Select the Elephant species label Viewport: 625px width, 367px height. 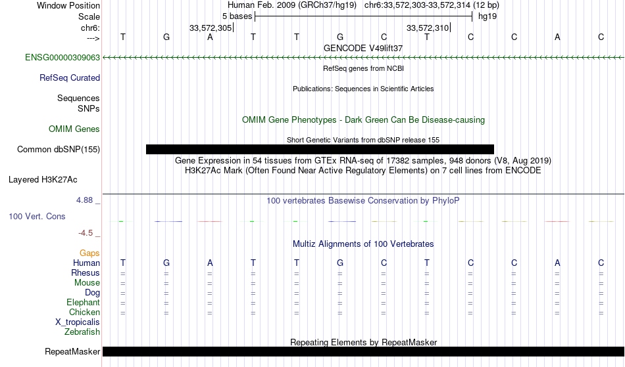click(x=83, y=302)
